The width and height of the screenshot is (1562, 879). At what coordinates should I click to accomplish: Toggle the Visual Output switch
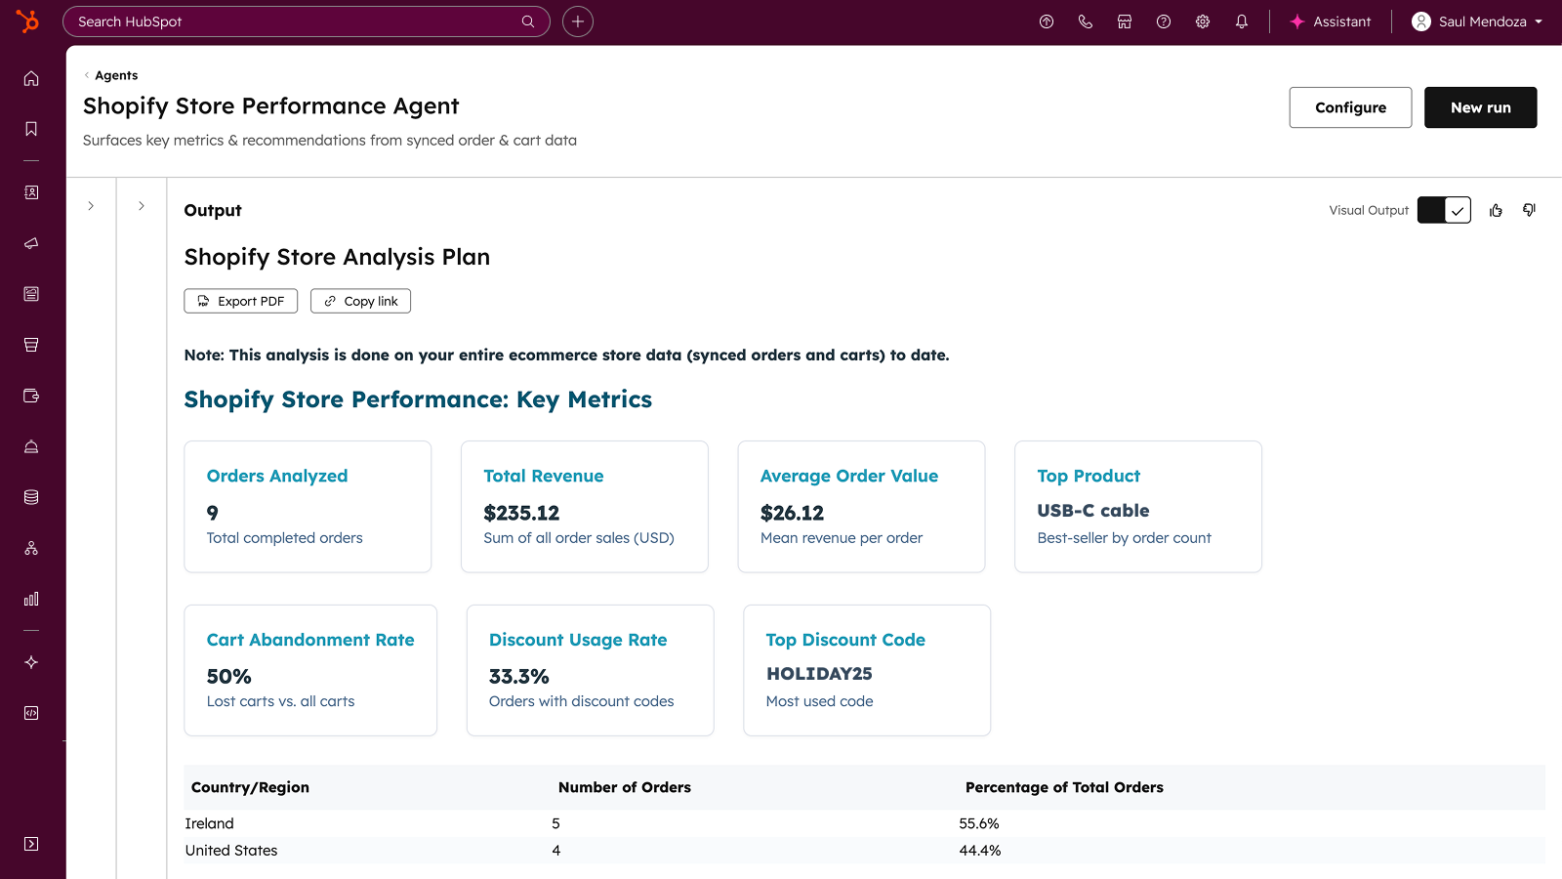(1444, 210)
